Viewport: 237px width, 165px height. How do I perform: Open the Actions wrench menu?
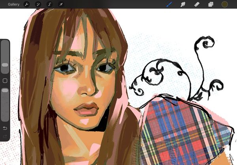[26, 4]
